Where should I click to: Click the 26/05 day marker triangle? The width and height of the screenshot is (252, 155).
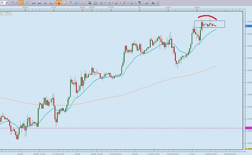pyautogui.click(x=25, y=10)
